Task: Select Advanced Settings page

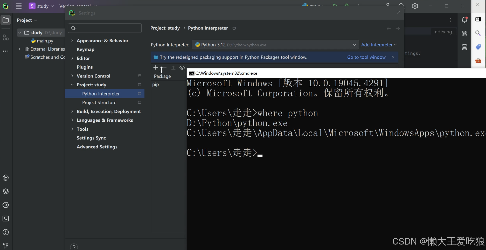Action: pos(97,147)
